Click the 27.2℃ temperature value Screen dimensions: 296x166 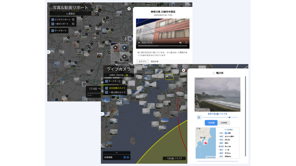pos(227,140)
